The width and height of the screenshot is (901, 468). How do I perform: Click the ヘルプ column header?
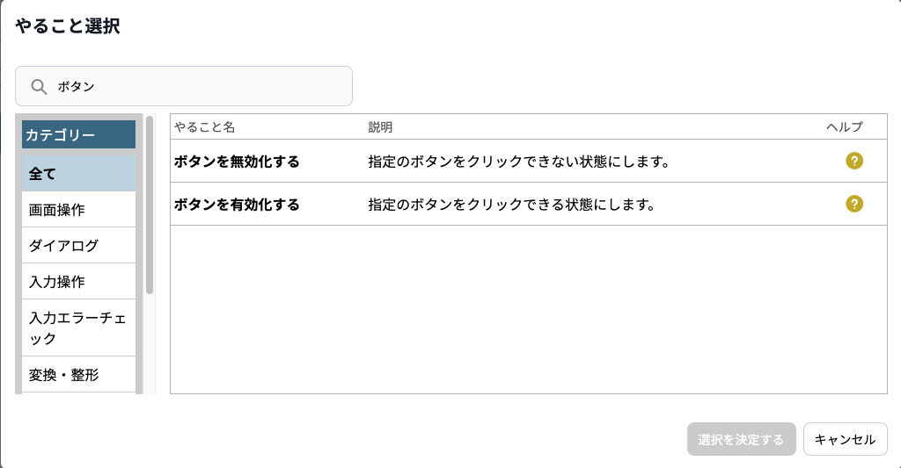pyautogui.click(x=844, y=126)
